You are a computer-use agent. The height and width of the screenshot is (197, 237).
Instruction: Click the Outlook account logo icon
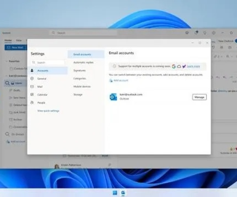pyautogui.click(x=113, y=97)
